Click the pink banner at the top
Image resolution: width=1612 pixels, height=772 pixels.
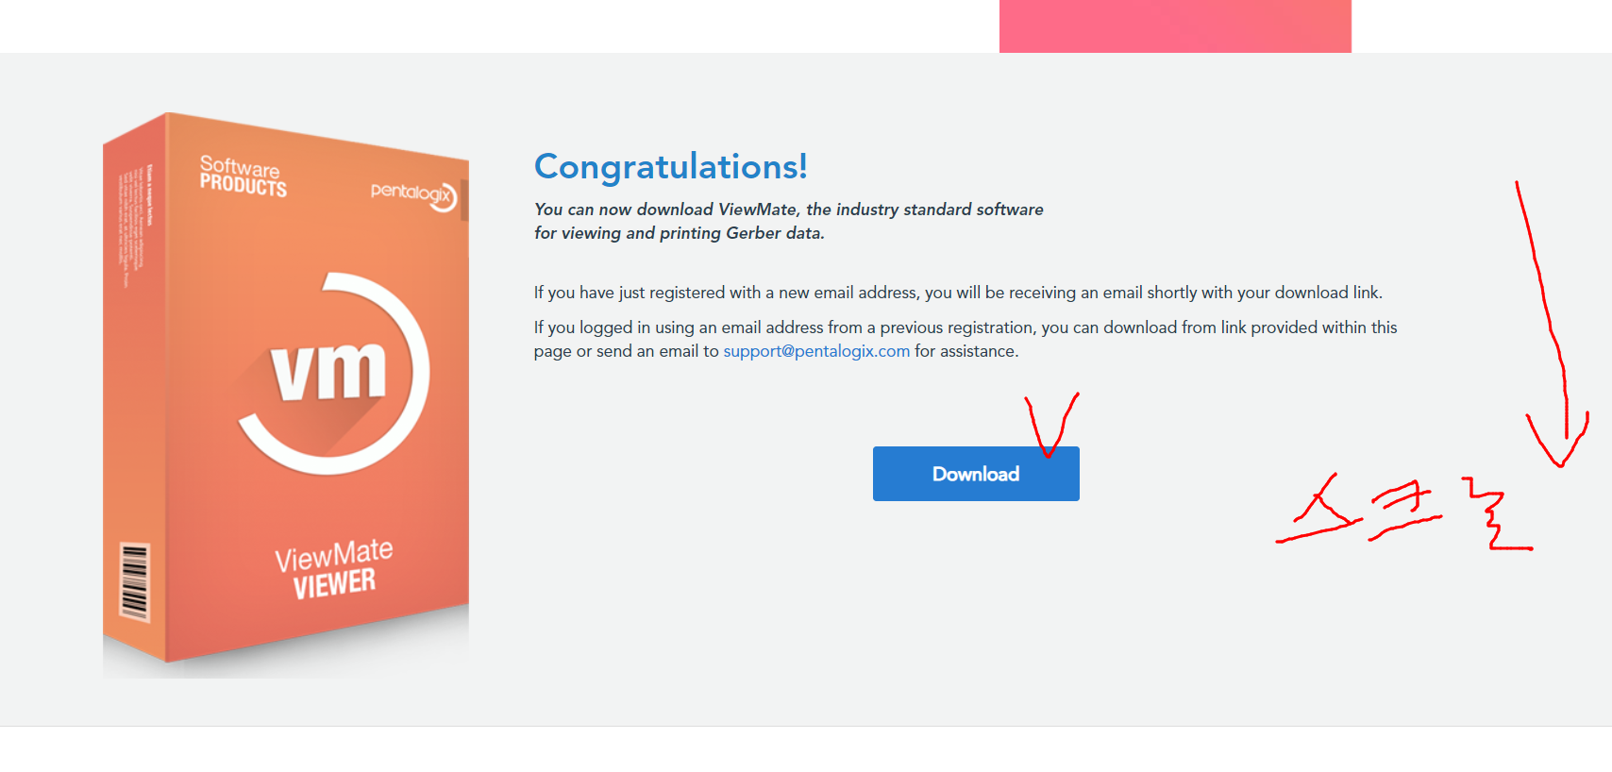(x=1175, y=25)
